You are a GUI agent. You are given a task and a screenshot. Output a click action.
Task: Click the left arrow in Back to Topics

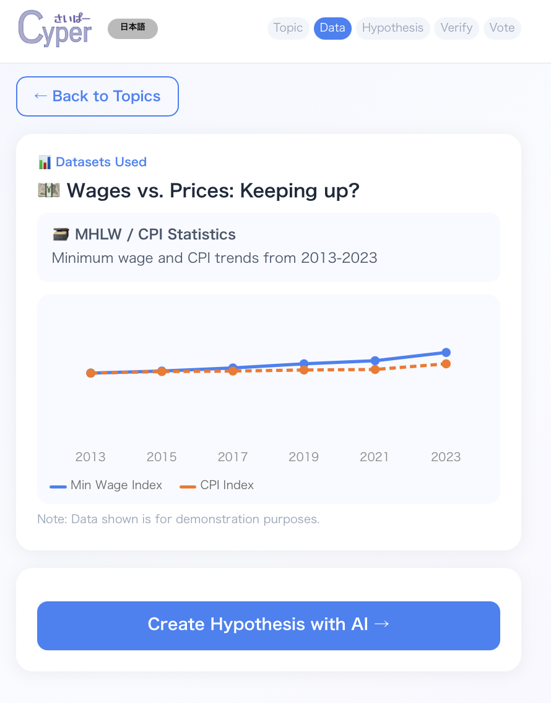(40, 96)
